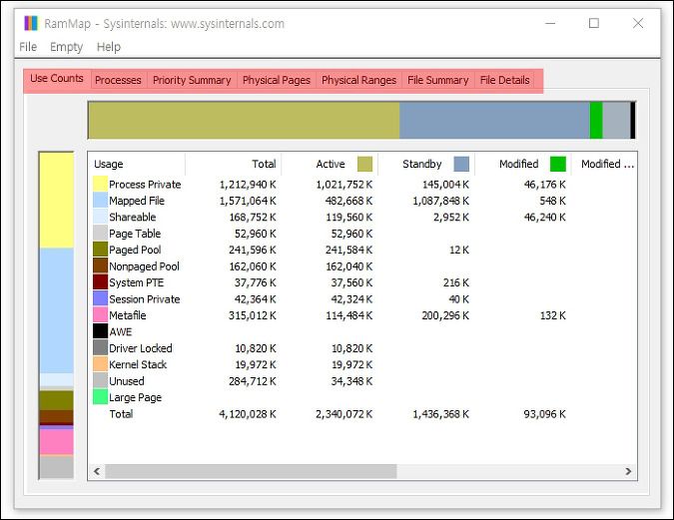Click the Total row label at bottom
Screen dimensions: 674x520
tap(121, 414)
